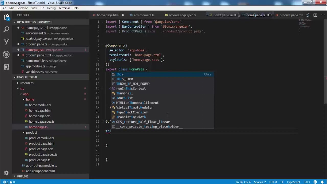Image resolution: width=327 pixels, height=184 pixels.
Task: Open the Debug view in activity bar
Action: pos(6,54)
